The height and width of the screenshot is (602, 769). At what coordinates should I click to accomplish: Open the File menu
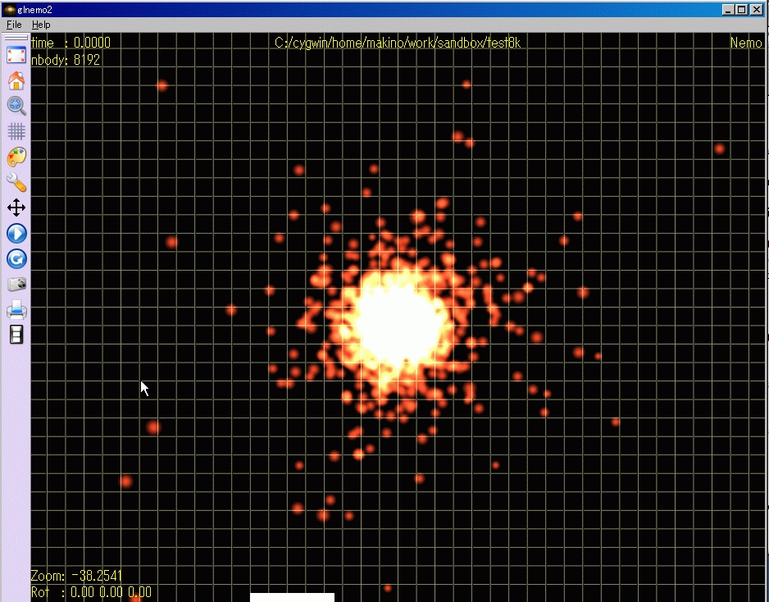[14, 25]
